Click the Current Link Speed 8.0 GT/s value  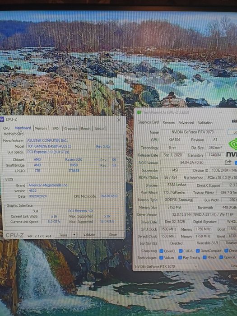54,222
